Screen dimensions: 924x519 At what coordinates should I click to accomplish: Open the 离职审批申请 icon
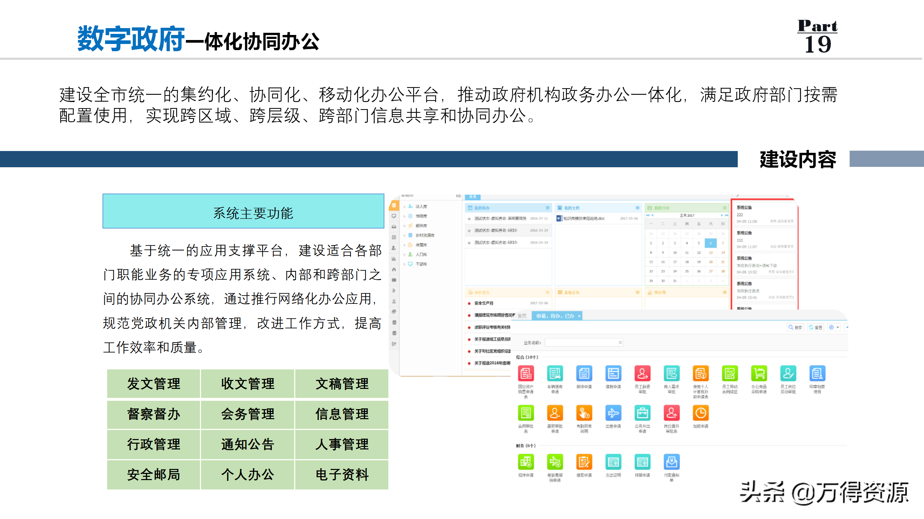(555, 413)
